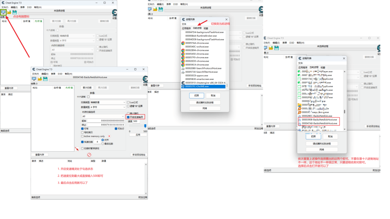Open D3D menu in the BaiduNetdiskHost window

pos(60,74)
